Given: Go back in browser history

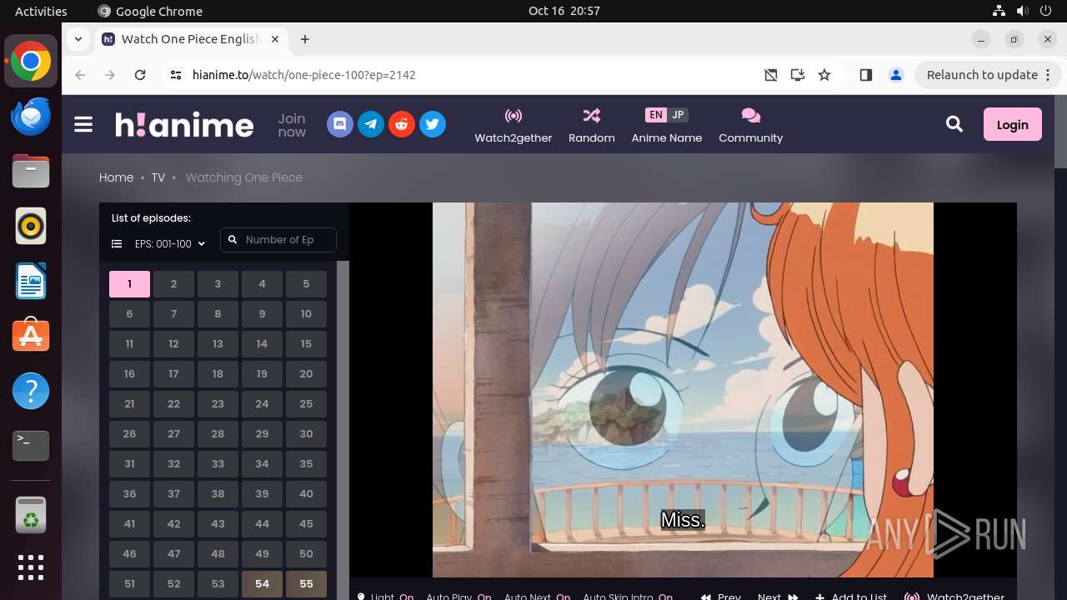Looking at the screenshot, I should (80, 75).
